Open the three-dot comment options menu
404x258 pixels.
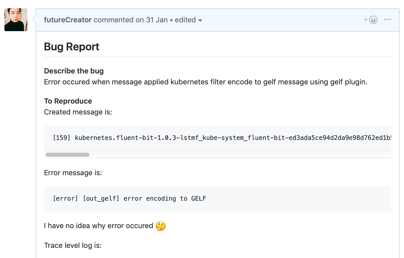pyautogui.click(x=387, y=20)
